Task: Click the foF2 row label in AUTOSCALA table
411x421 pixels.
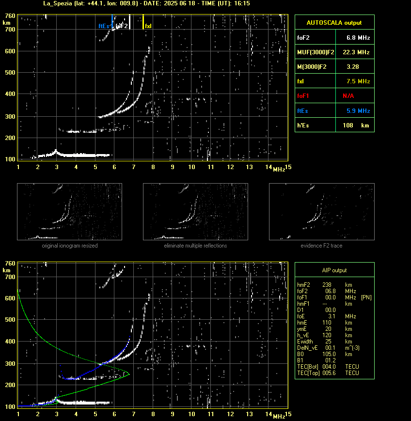Action: [303, 38]
